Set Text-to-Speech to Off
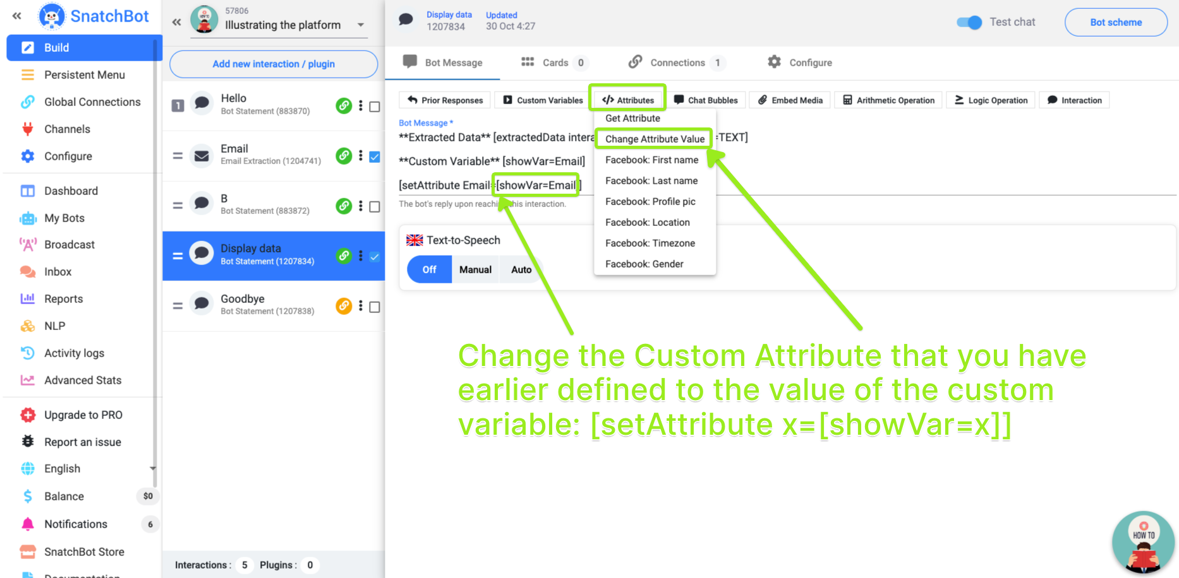Viewport: 1179px width, 578px height. pos(430,269)
